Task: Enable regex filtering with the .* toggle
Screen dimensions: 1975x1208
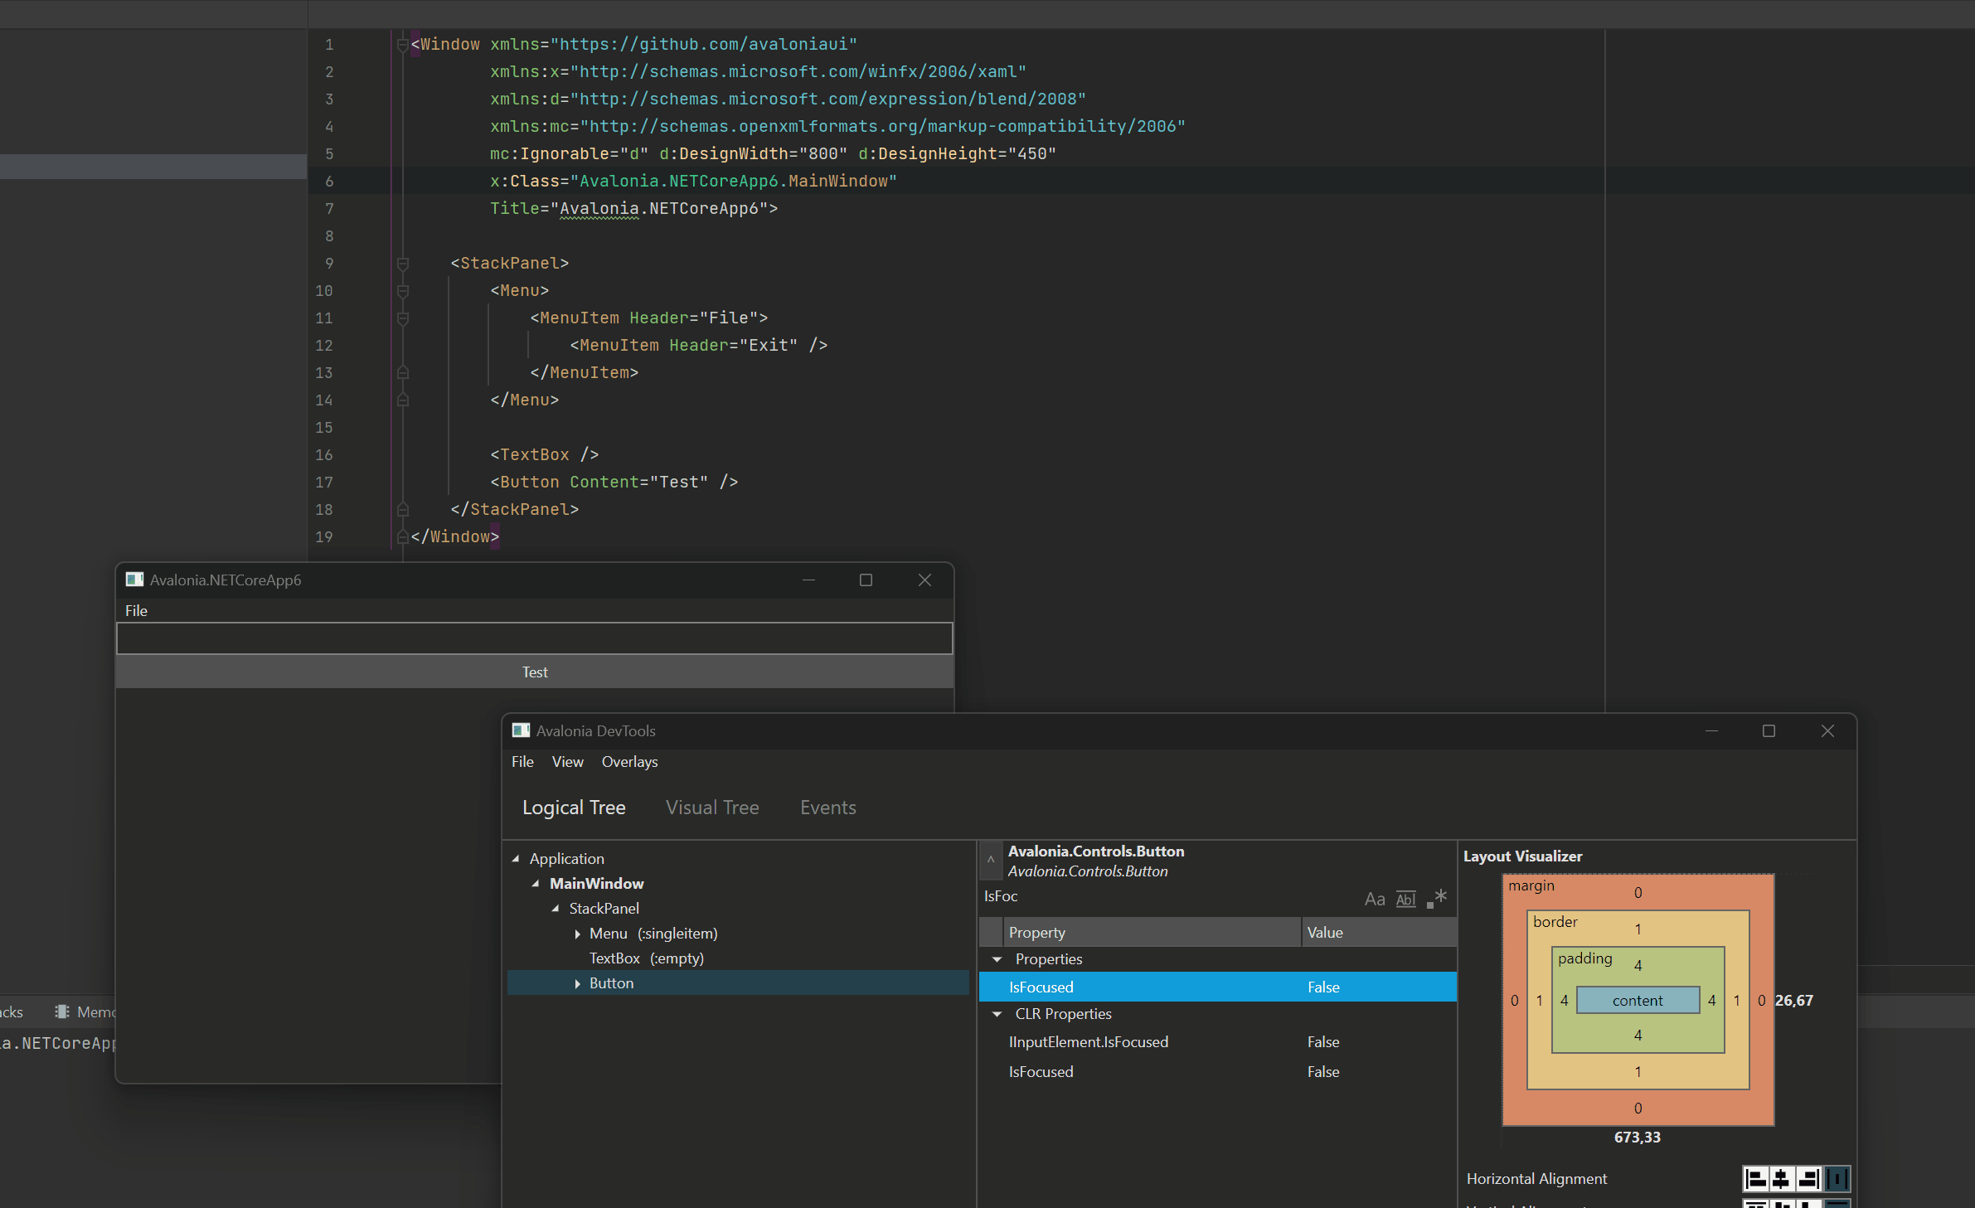Action: point(1439,898)
